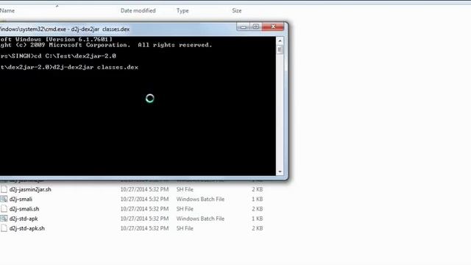Image resolution: width=471 pixels, height=265 pixels.
Task: Click the cmd scrollbar down arrow
Action: point(280,172)
